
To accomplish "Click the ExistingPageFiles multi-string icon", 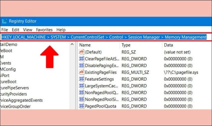I will click(x=81, y=72).
